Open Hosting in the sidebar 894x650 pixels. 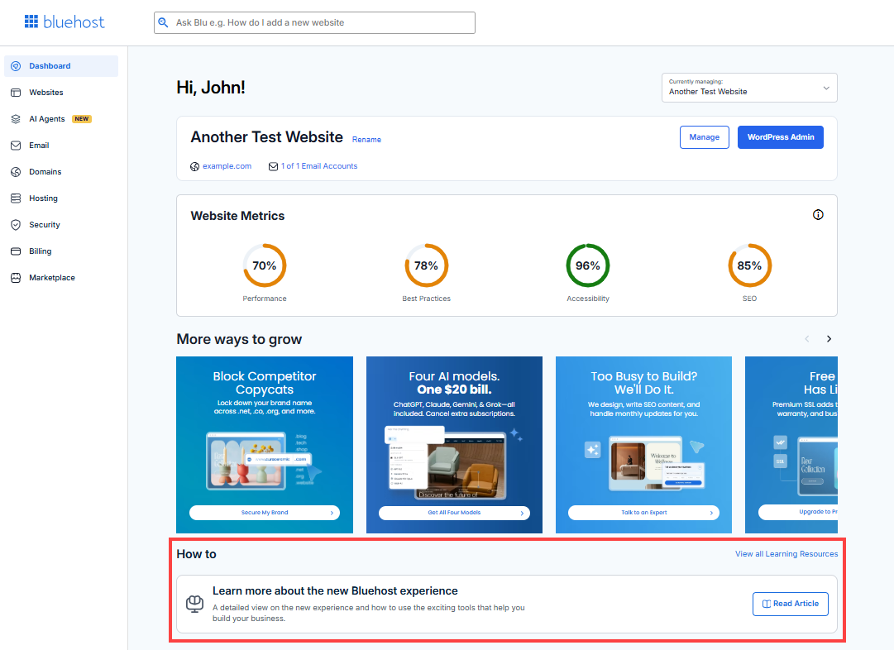pyautogui.click(x=61, y=198)
